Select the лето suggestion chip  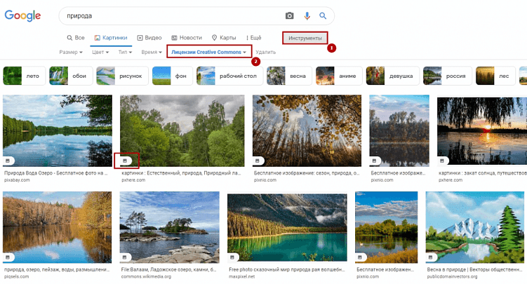point(24,76)
